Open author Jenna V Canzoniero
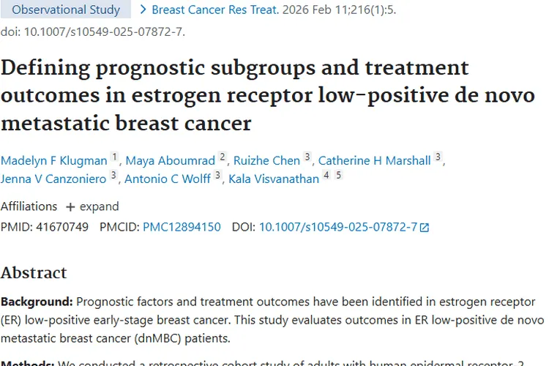 53,179
